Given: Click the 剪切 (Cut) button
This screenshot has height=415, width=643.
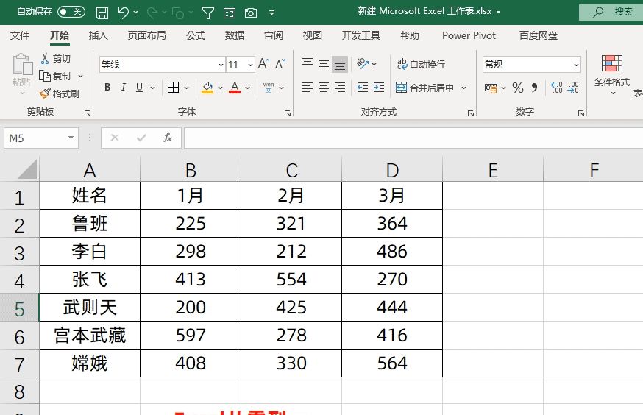Looking at the screenshot, I should pyautogui.click(x=56, y=59).
